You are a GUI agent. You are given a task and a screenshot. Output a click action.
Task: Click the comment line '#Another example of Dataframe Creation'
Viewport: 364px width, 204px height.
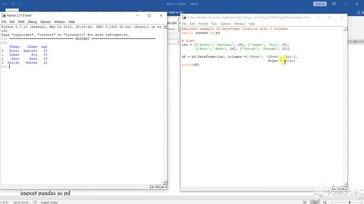[x=235, y=29]
